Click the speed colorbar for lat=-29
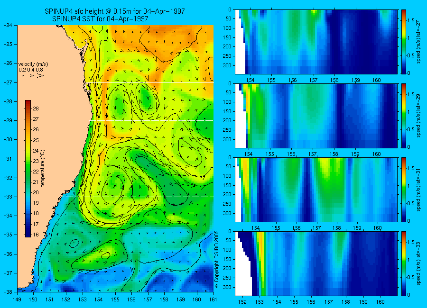 [404, 116]
